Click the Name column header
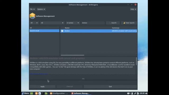Image resolution: width=169 pixels, height=95 pixels. click(x=67, y=28)
